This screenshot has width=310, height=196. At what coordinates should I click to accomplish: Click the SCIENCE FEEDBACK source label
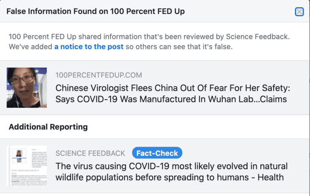coord(90,153)
